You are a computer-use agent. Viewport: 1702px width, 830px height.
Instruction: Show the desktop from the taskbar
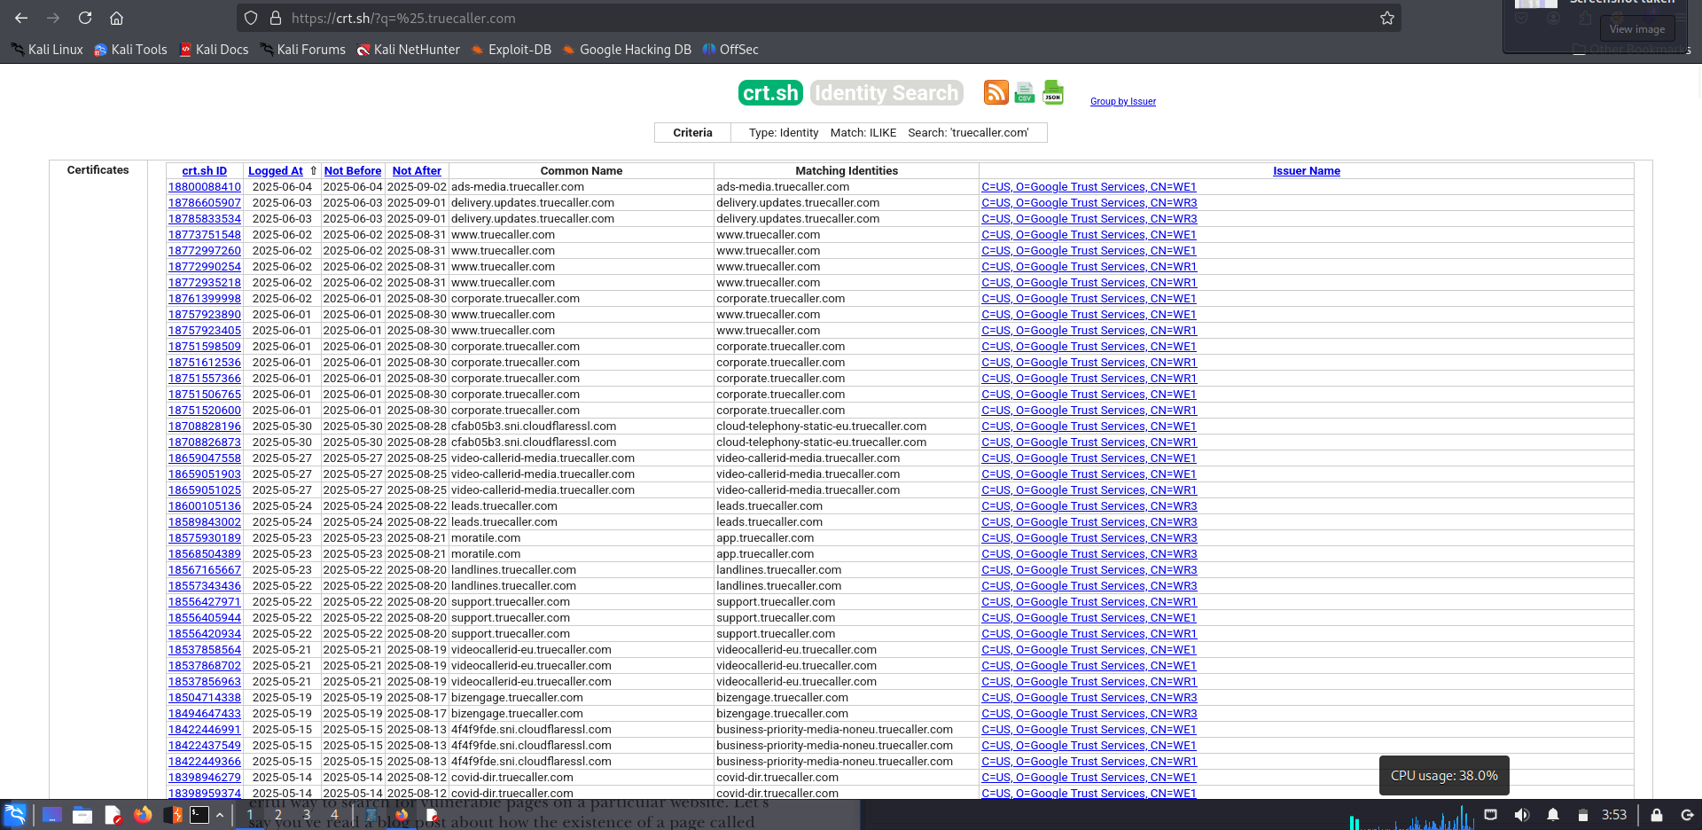point(51,815)
